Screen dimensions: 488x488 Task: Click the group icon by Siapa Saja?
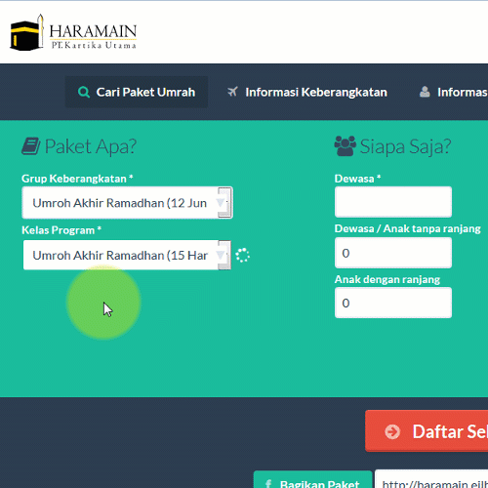346,146
